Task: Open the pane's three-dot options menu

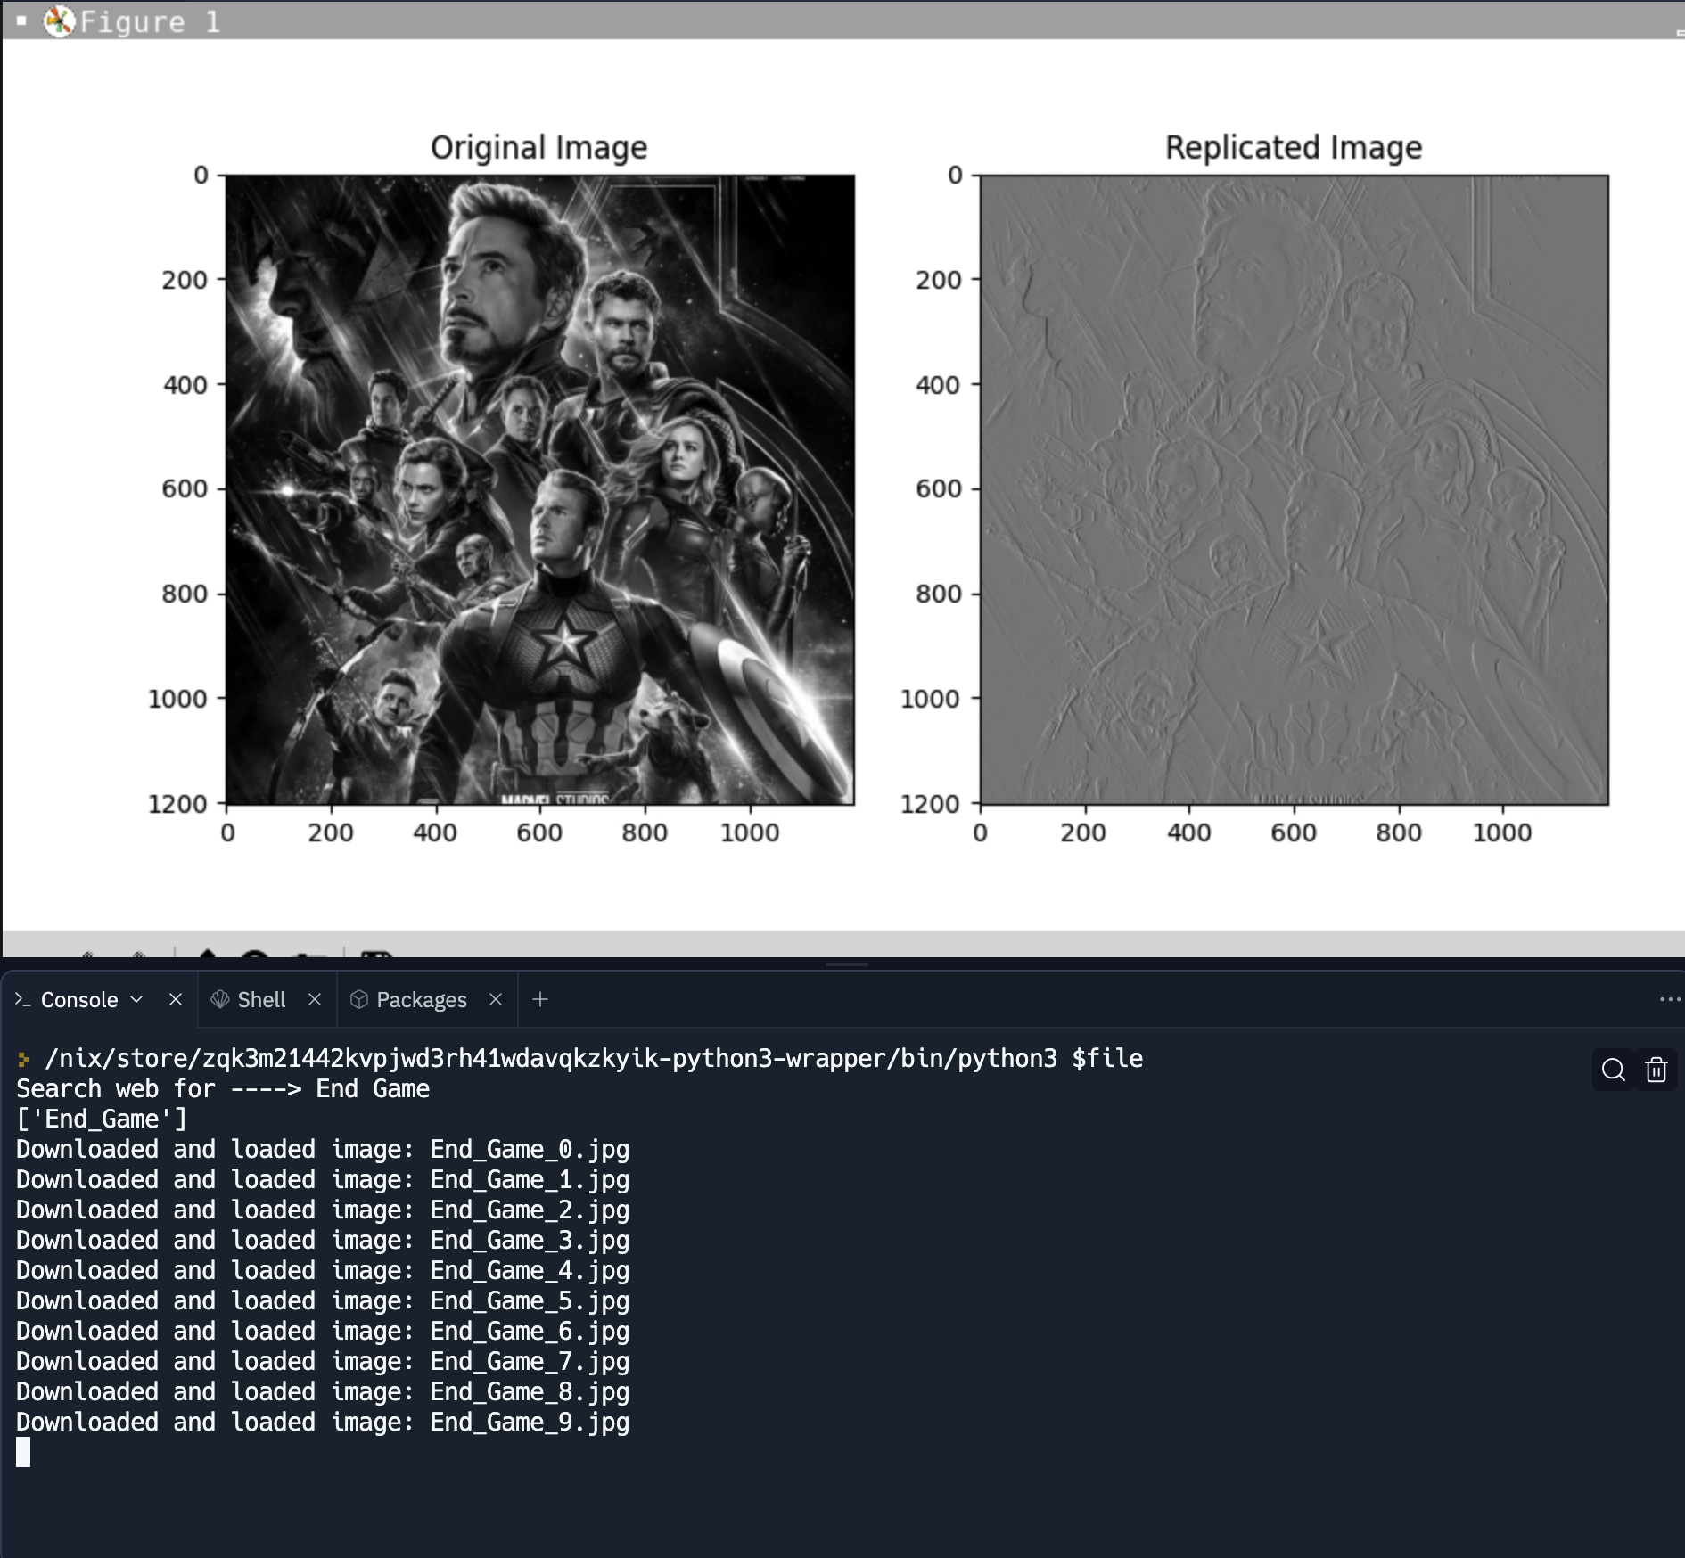Action: (1670, 999)
